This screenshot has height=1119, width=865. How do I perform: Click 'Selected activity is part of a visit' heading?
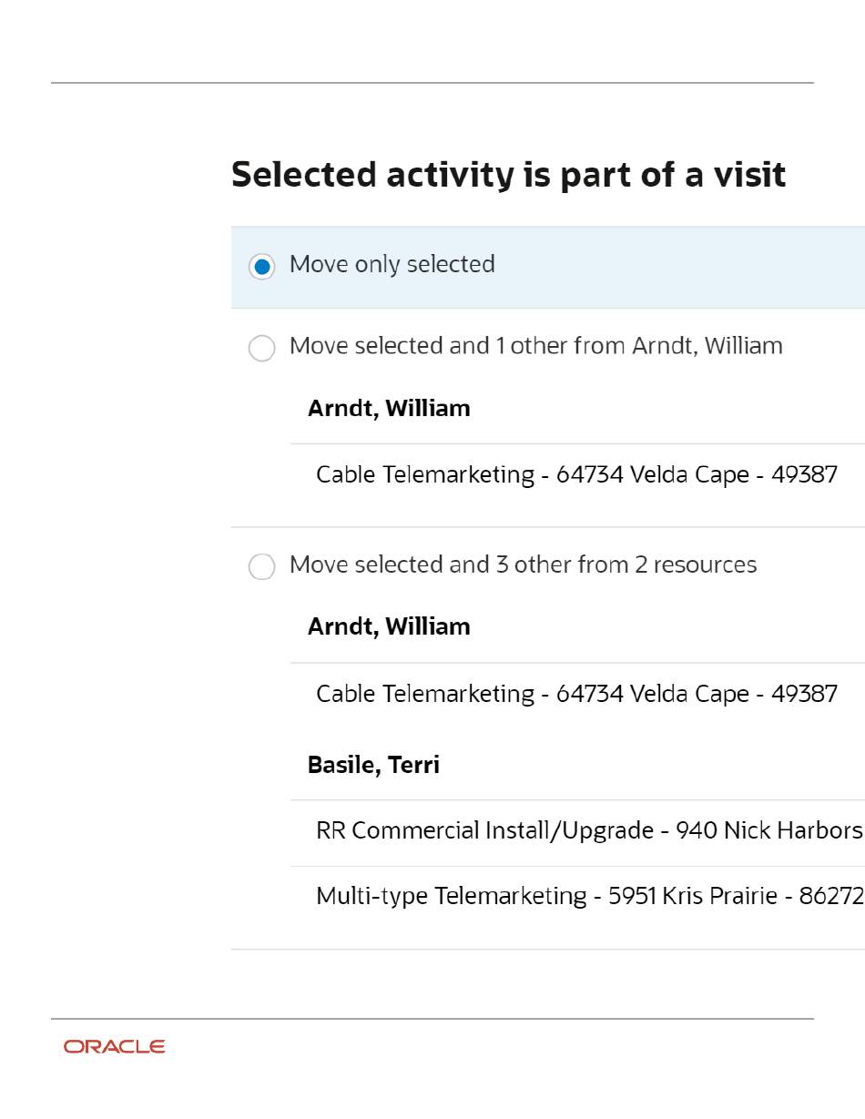pos(508,175)
